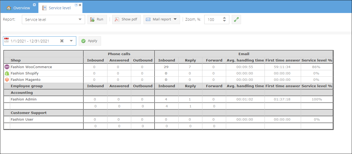Toggle fullscreen with the green arrows icon

click(236, 19)
